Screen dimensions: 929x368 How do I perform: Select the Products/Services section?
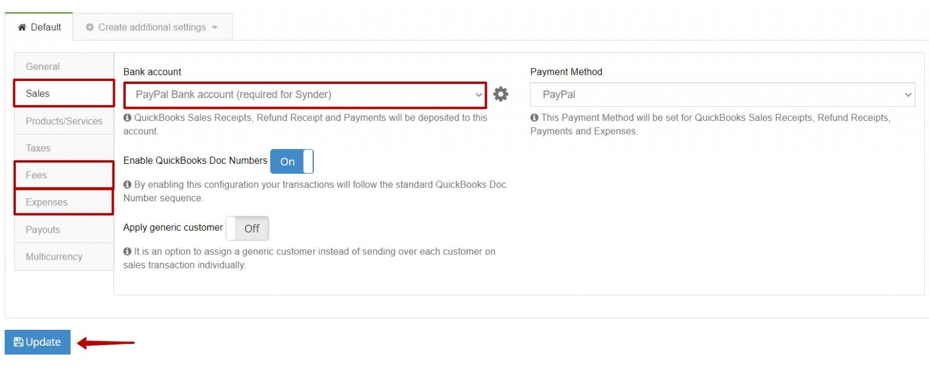64,120
